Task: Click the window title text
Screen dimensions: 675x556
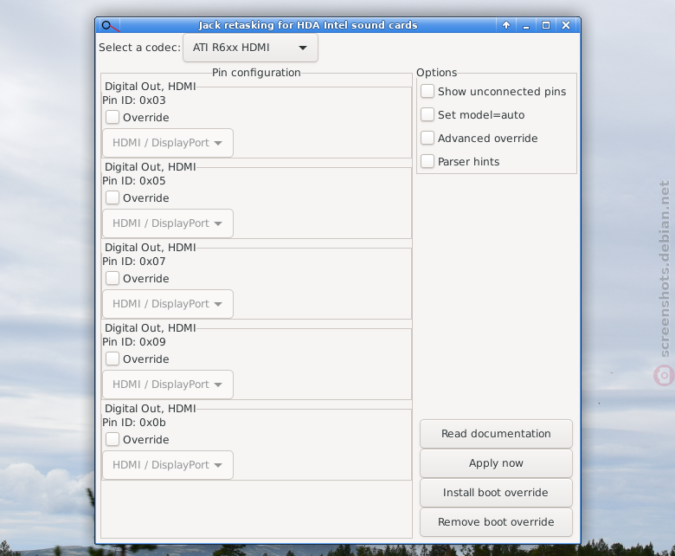Action: [x=308, y=25]
